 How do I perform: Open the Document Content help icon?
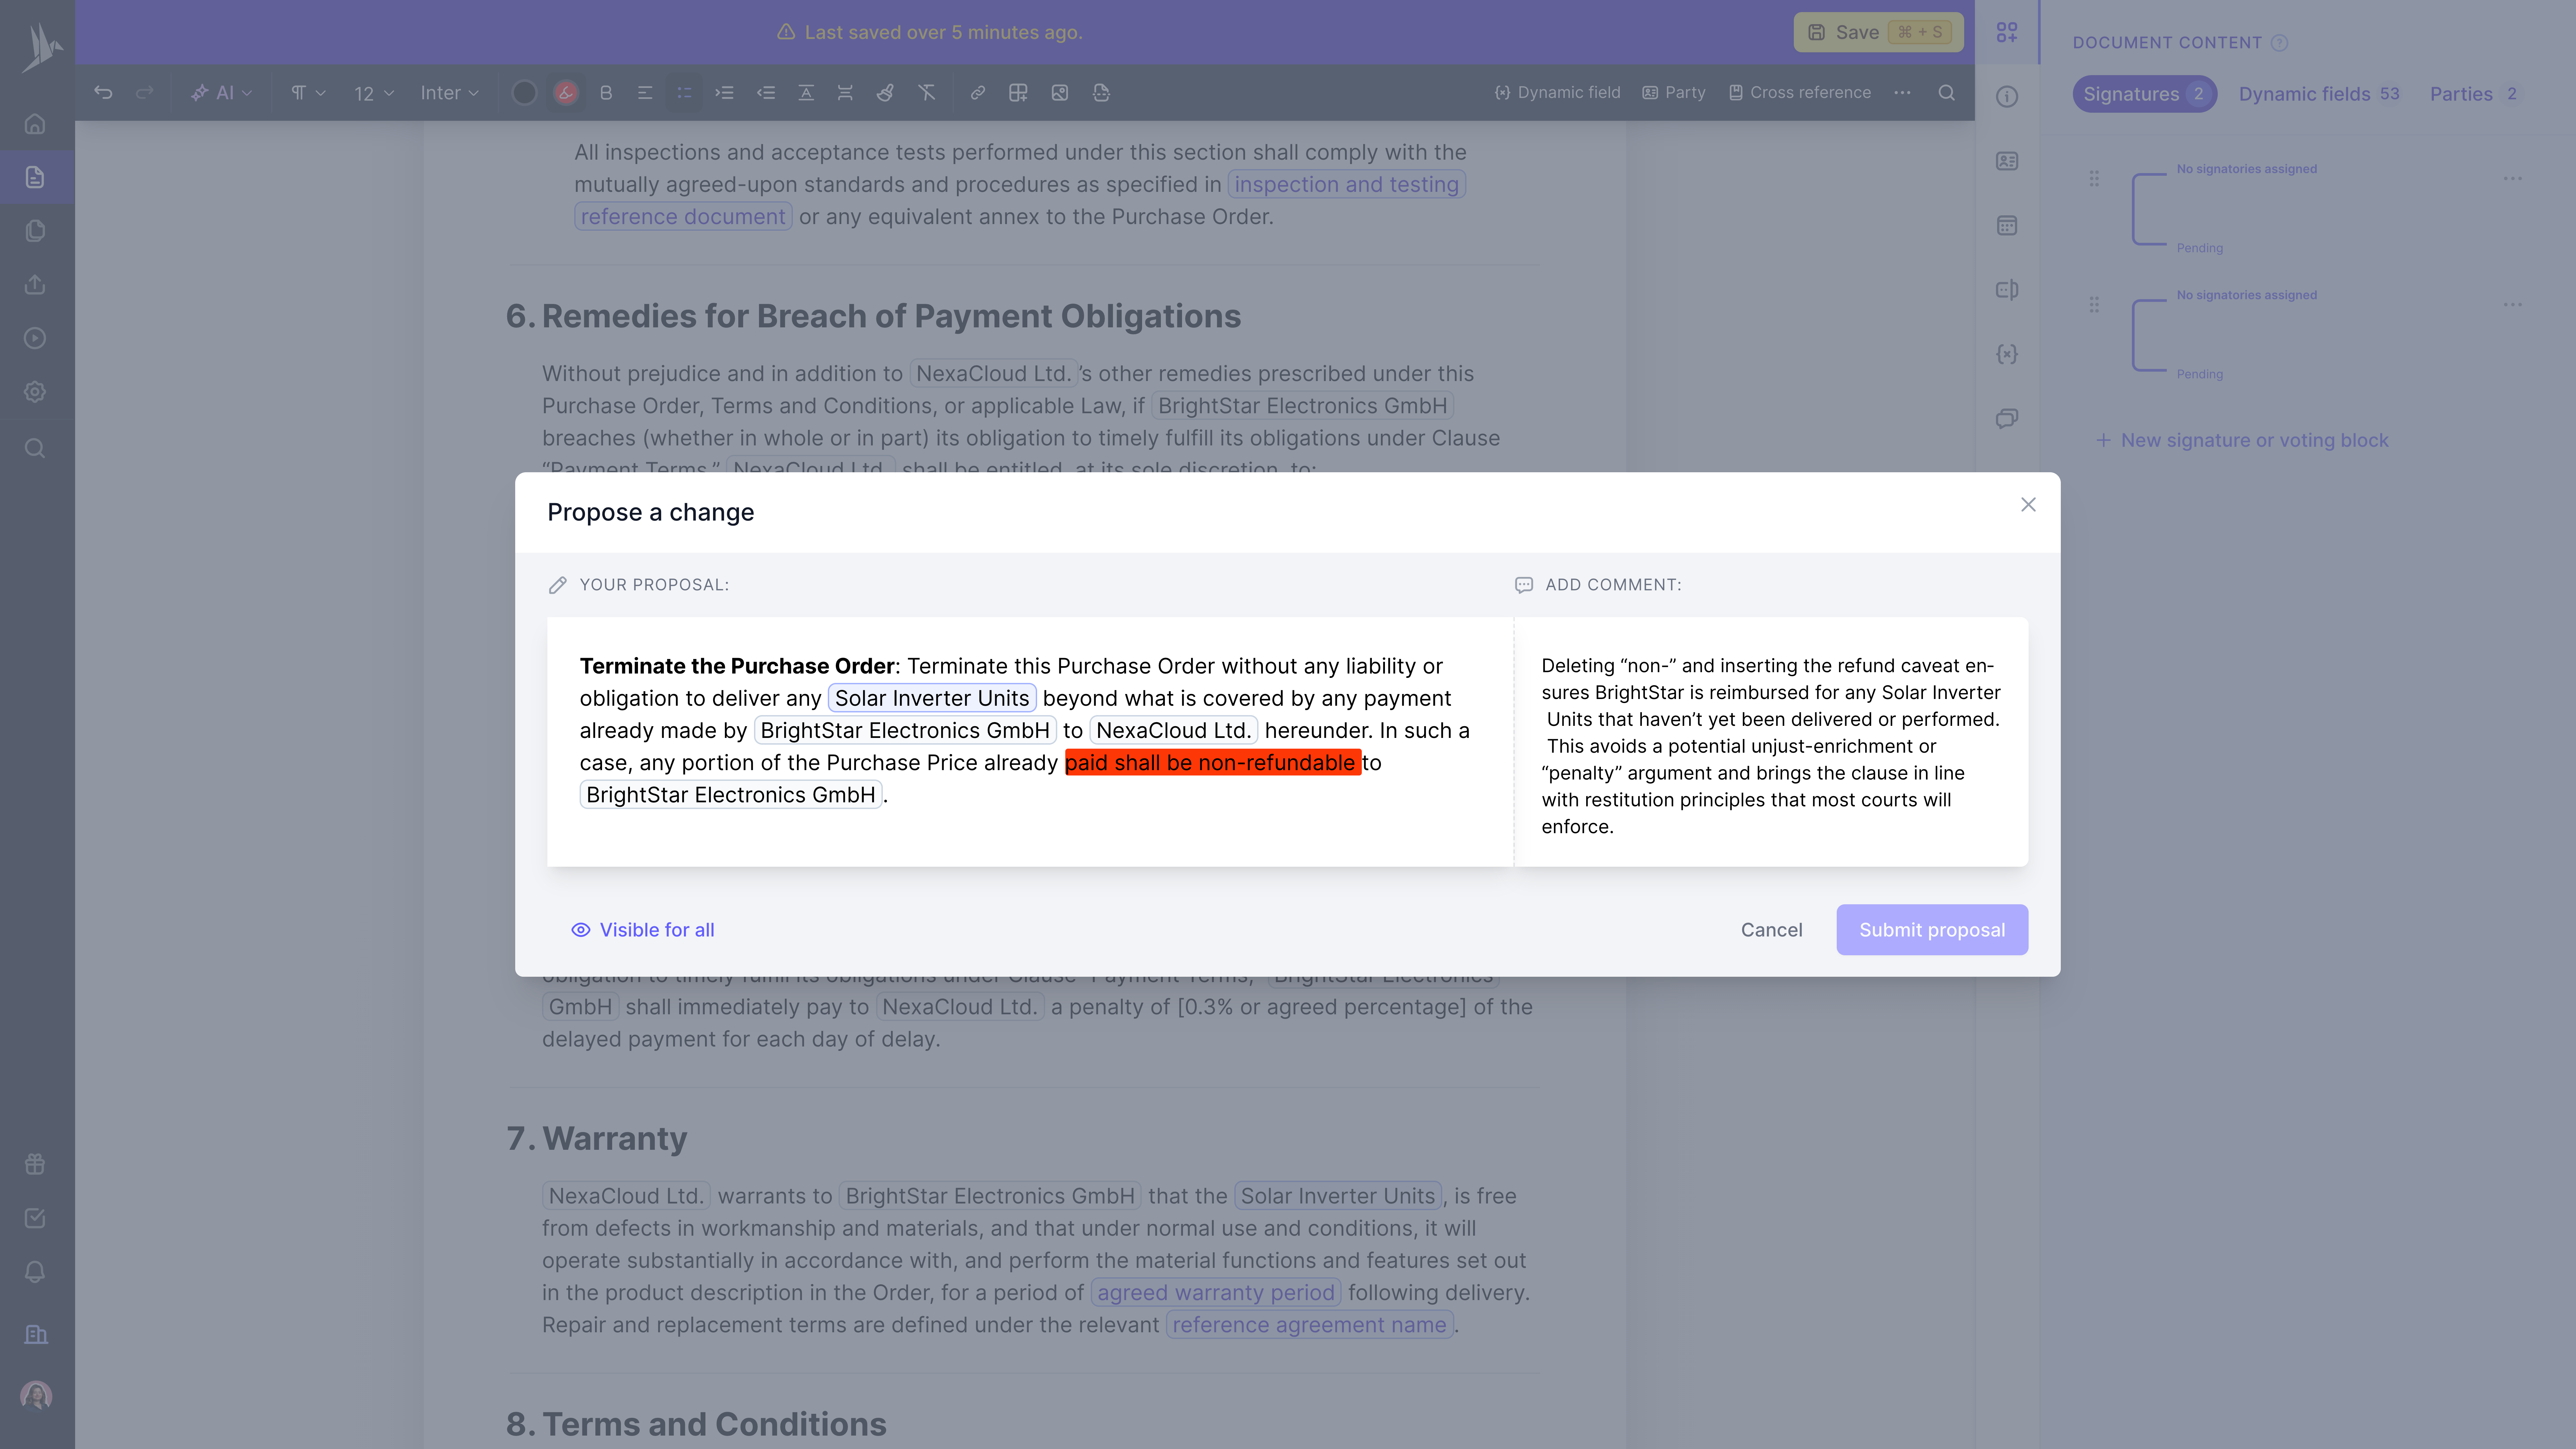[2279, 43]
